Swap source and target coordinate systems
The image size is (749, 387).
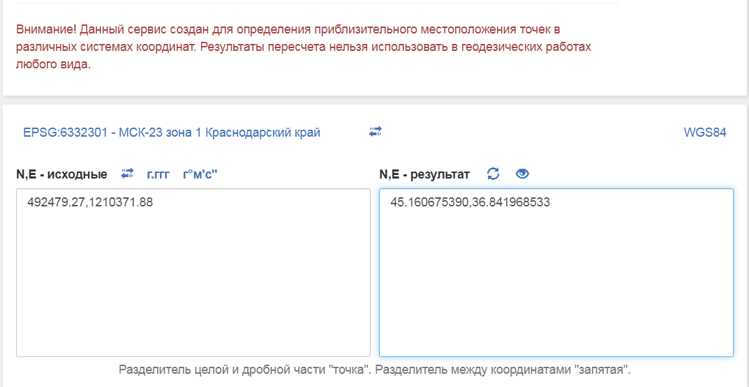coord(376,131)
